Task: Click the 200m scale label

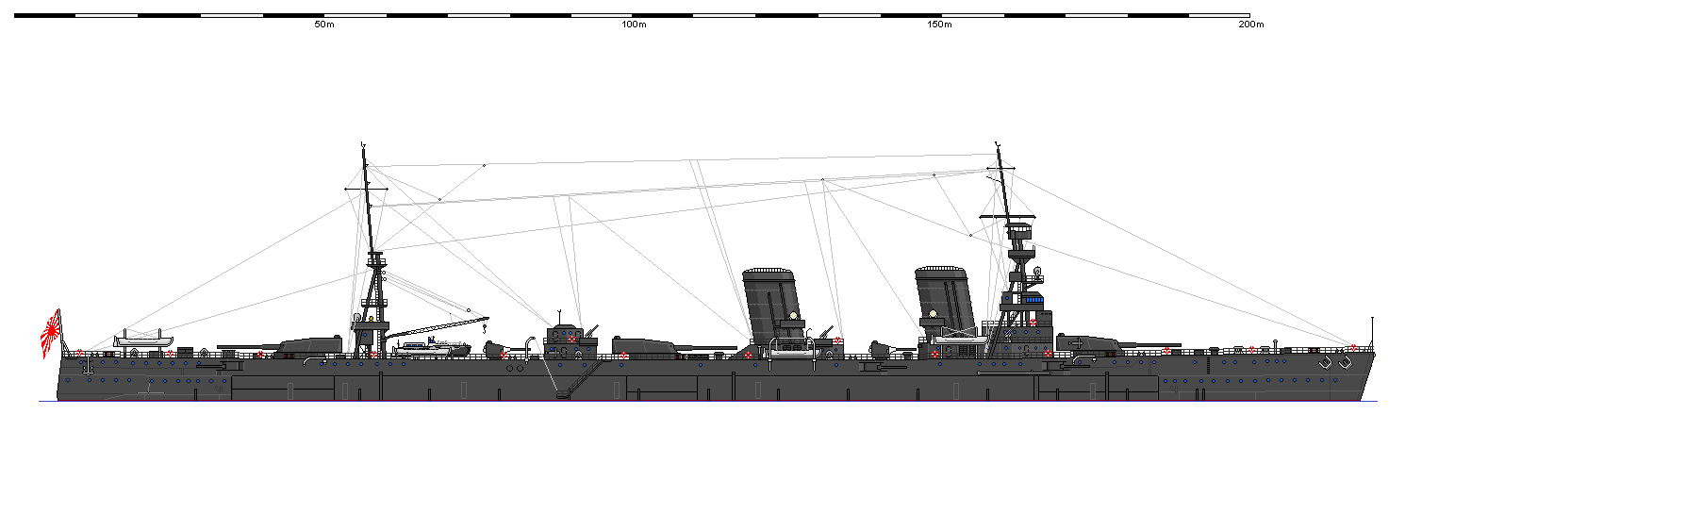Action: click(1251, 25)
